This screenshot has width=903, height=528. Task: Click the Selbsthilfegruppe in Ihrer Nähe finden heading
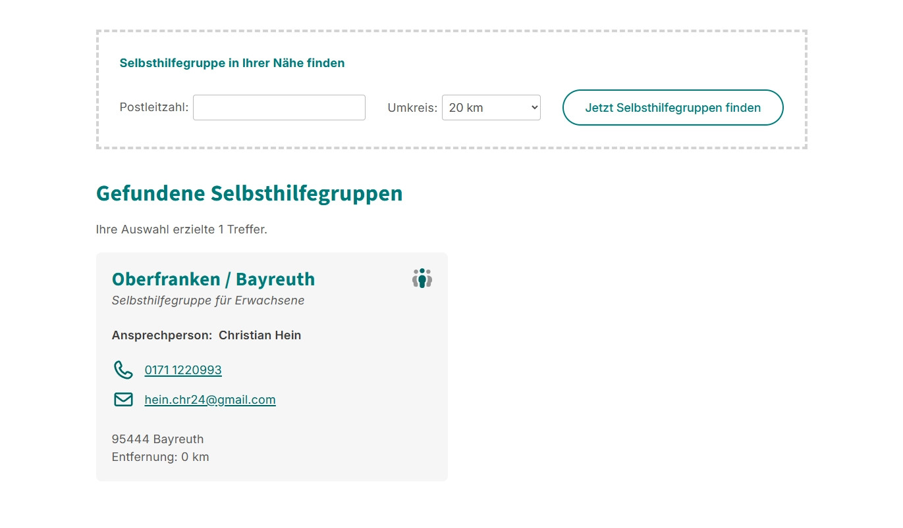pos(232,63)
